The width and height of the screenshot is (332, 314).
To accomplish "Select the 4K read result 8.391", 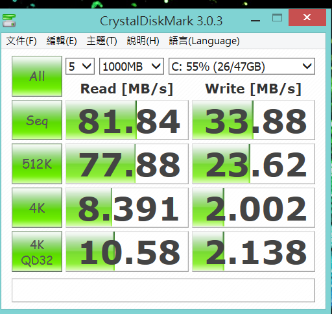I will (127, 208).
